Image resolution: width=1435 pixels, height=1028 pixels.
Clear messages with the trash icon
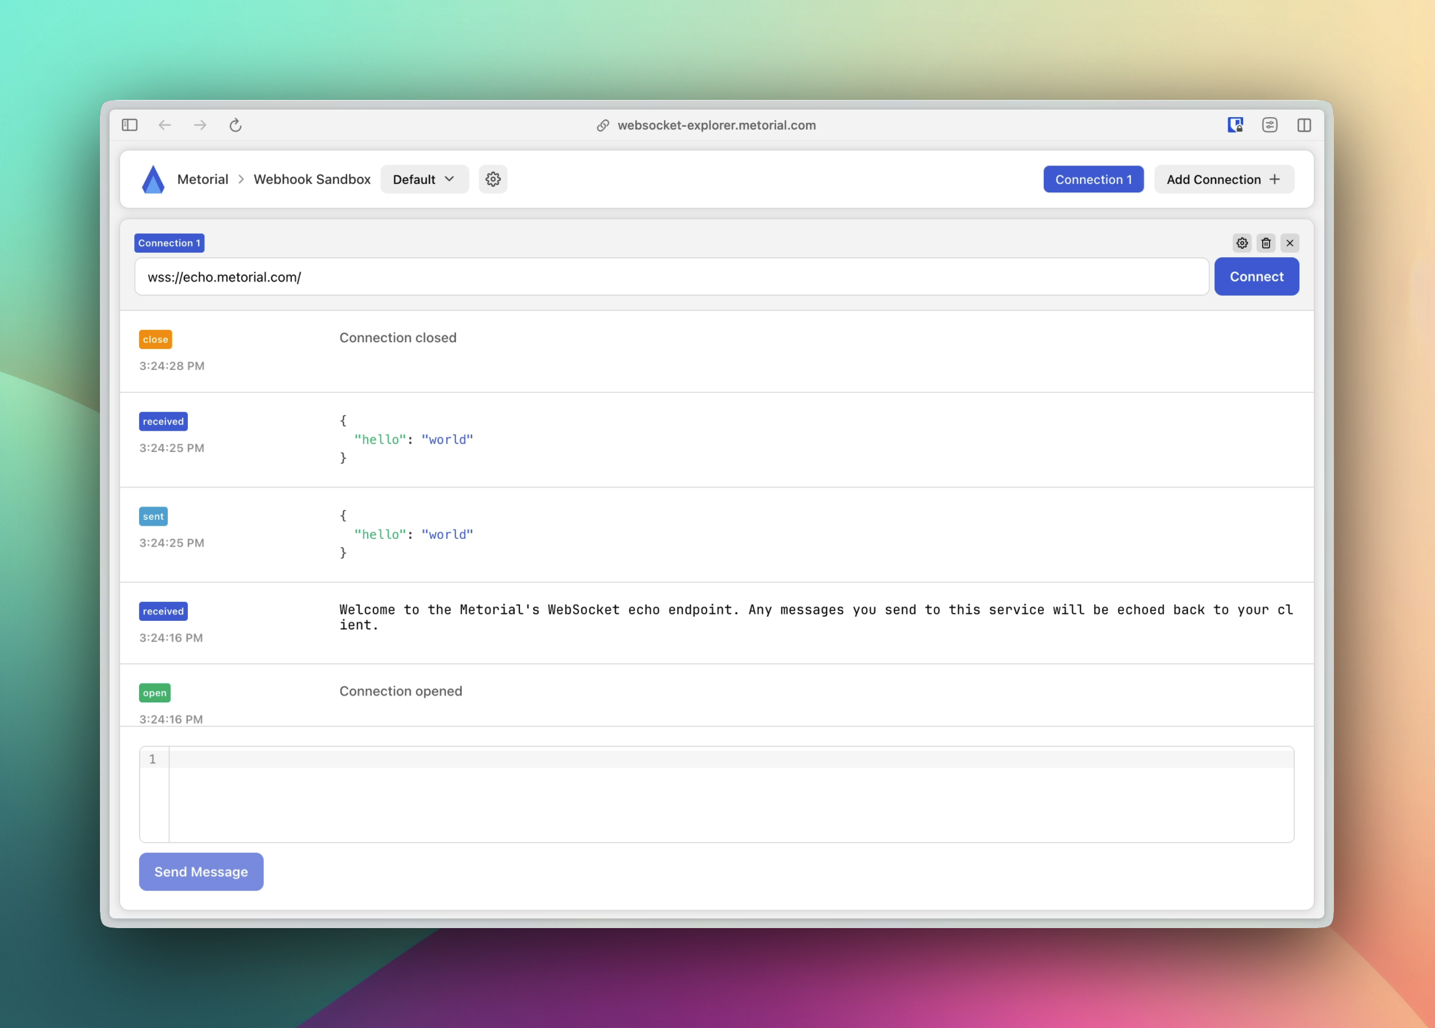click(x=1266, y=243)
